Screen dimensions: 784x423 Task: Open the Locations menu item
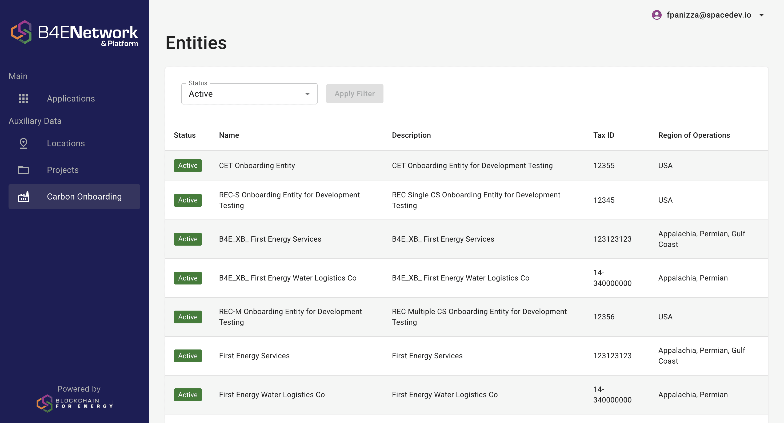coord(66,143)
